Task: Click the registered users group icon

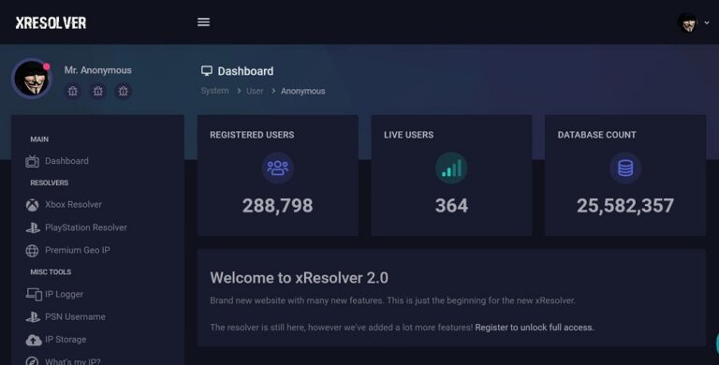Action: 277,168
